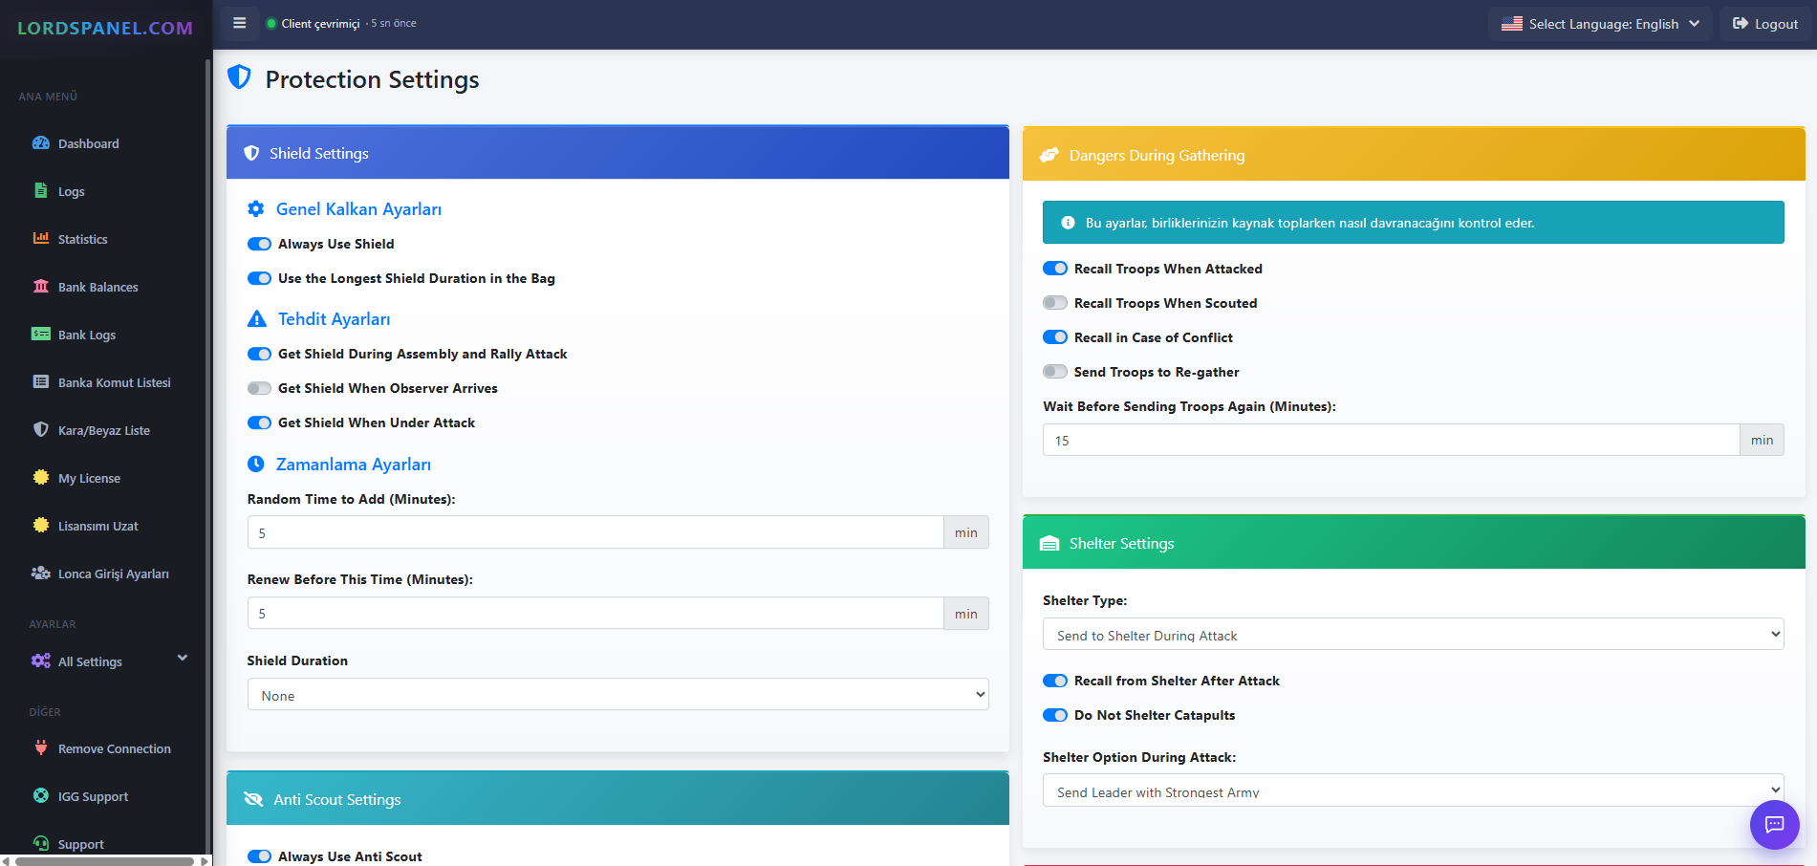The height and width of the screenshot is (866, 1817).
Task: Click the Lonca Girişi Ayarları users icon
Action: tap(41, 574)
